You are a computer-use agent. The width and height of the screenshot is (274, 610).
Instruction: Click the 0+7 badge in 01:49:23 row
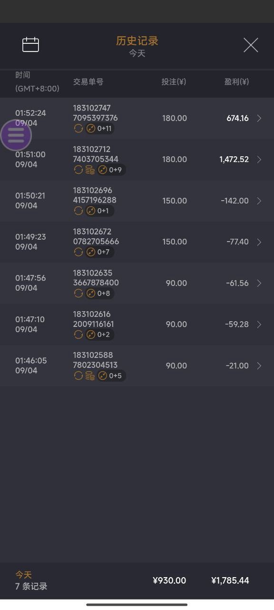99,252
